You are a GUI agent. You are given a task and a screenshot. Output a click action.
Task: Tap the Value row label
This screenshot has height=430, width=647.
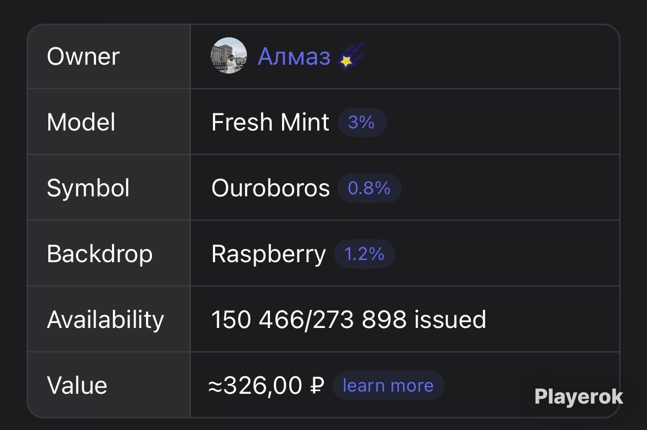[77, 386]
